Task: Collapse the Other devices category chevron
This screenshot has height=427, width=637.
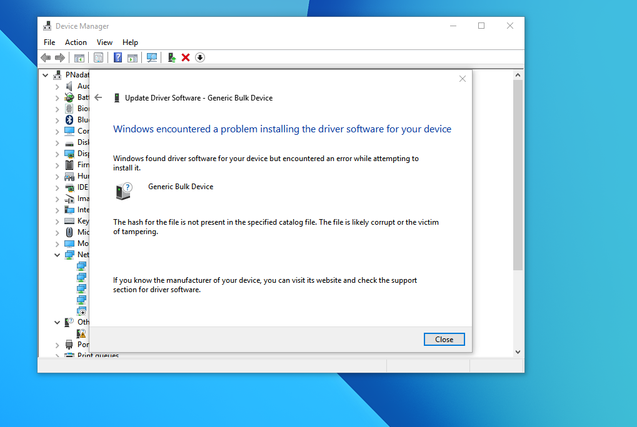Action: point(58,322)
